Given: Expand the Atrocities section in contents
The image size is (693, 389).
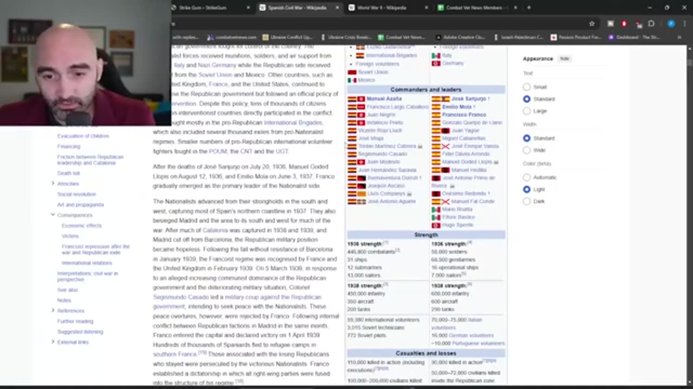Looking at the screenshot, I should (53, 184).
